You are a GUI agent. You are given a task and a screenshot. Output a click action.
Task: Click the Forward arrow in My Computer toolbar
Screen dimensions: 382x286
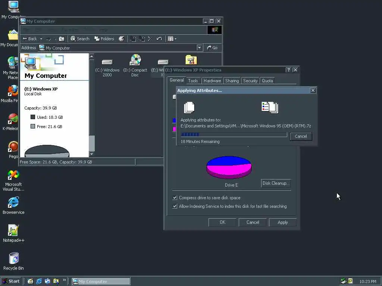[48, 39]
